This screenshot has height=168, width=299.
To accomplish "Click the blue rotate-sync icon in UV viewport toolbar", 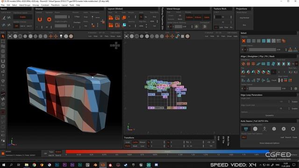I will point(178,36).
